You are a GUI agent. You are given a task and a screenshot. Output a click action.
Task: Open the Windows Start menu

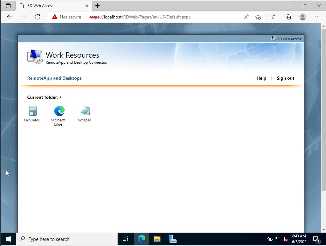click(8, 239)
